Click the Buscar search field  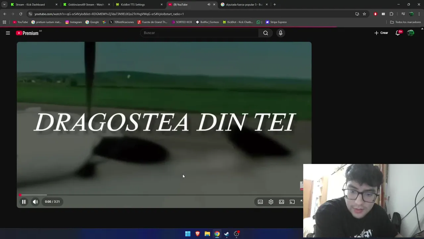tap(200, 33)
